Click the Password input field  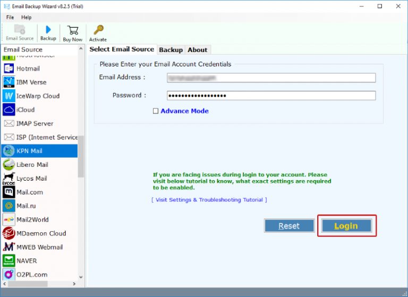[271, 96]
